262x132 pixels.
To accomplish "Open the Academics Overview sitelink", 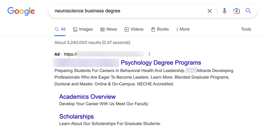I will [87, 97].
